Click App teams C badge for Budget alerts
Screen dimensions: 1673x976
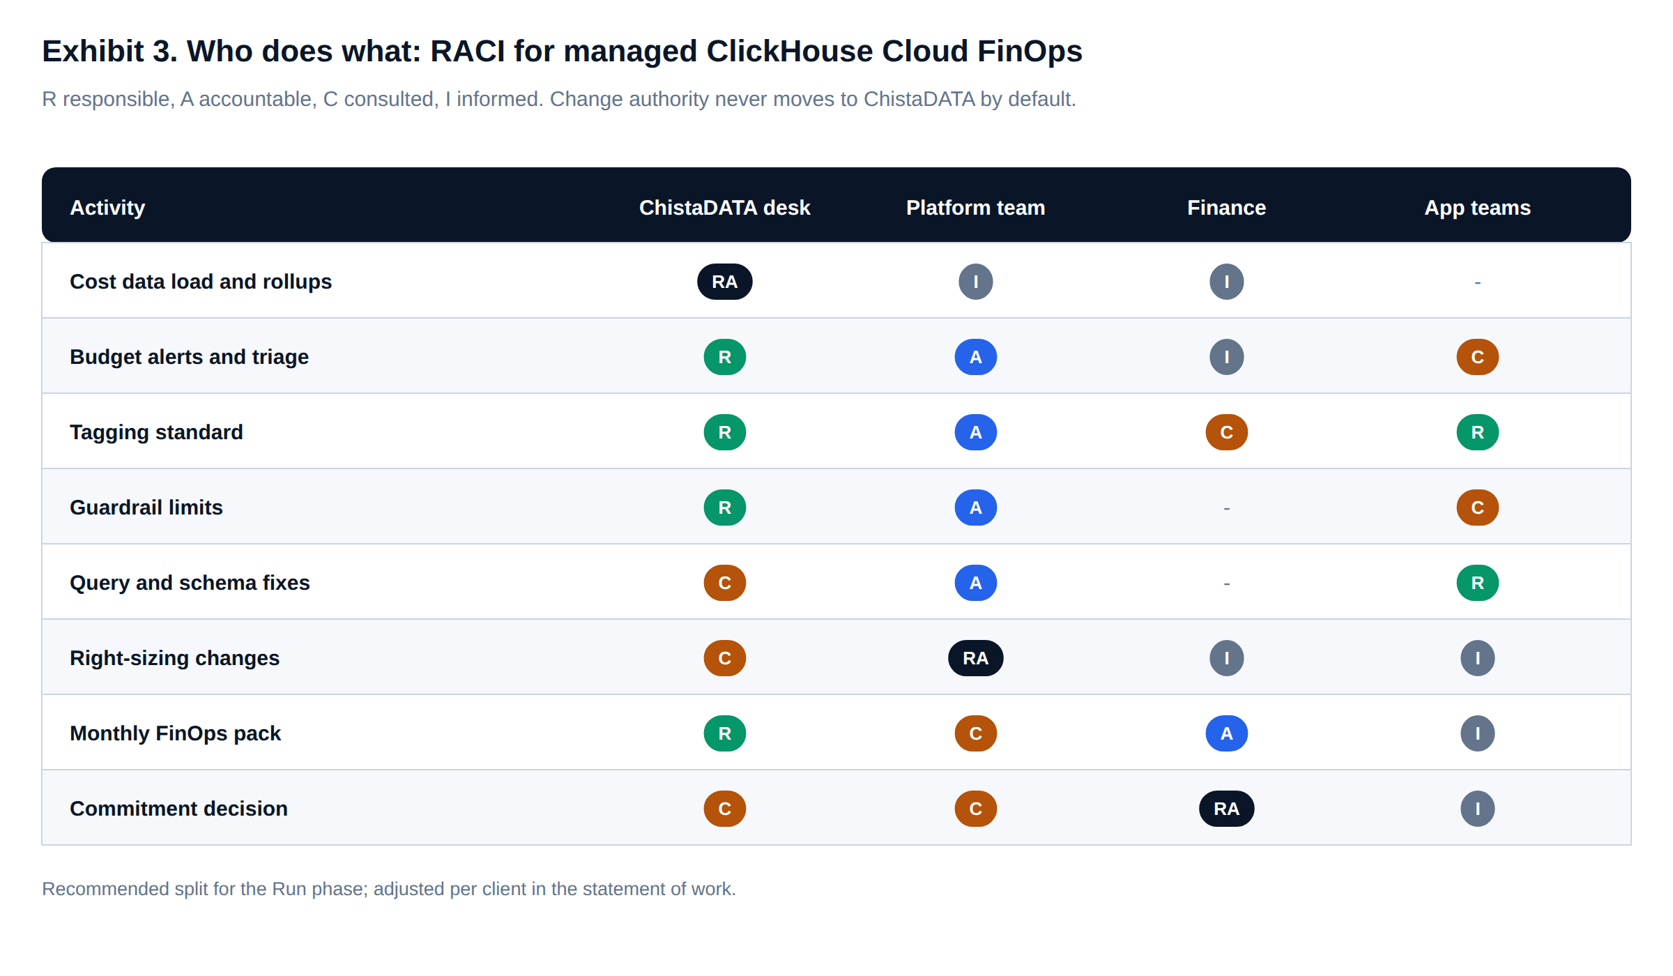[x=1477, y=357]
